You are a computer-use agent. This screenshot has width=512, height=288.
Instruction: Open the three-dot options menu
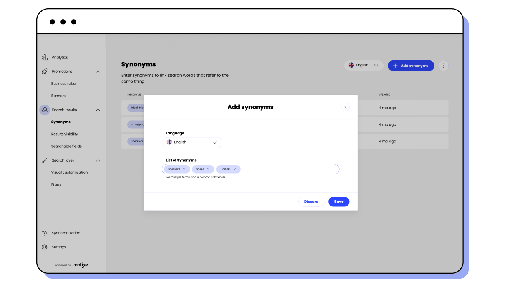tap(443, 65)
